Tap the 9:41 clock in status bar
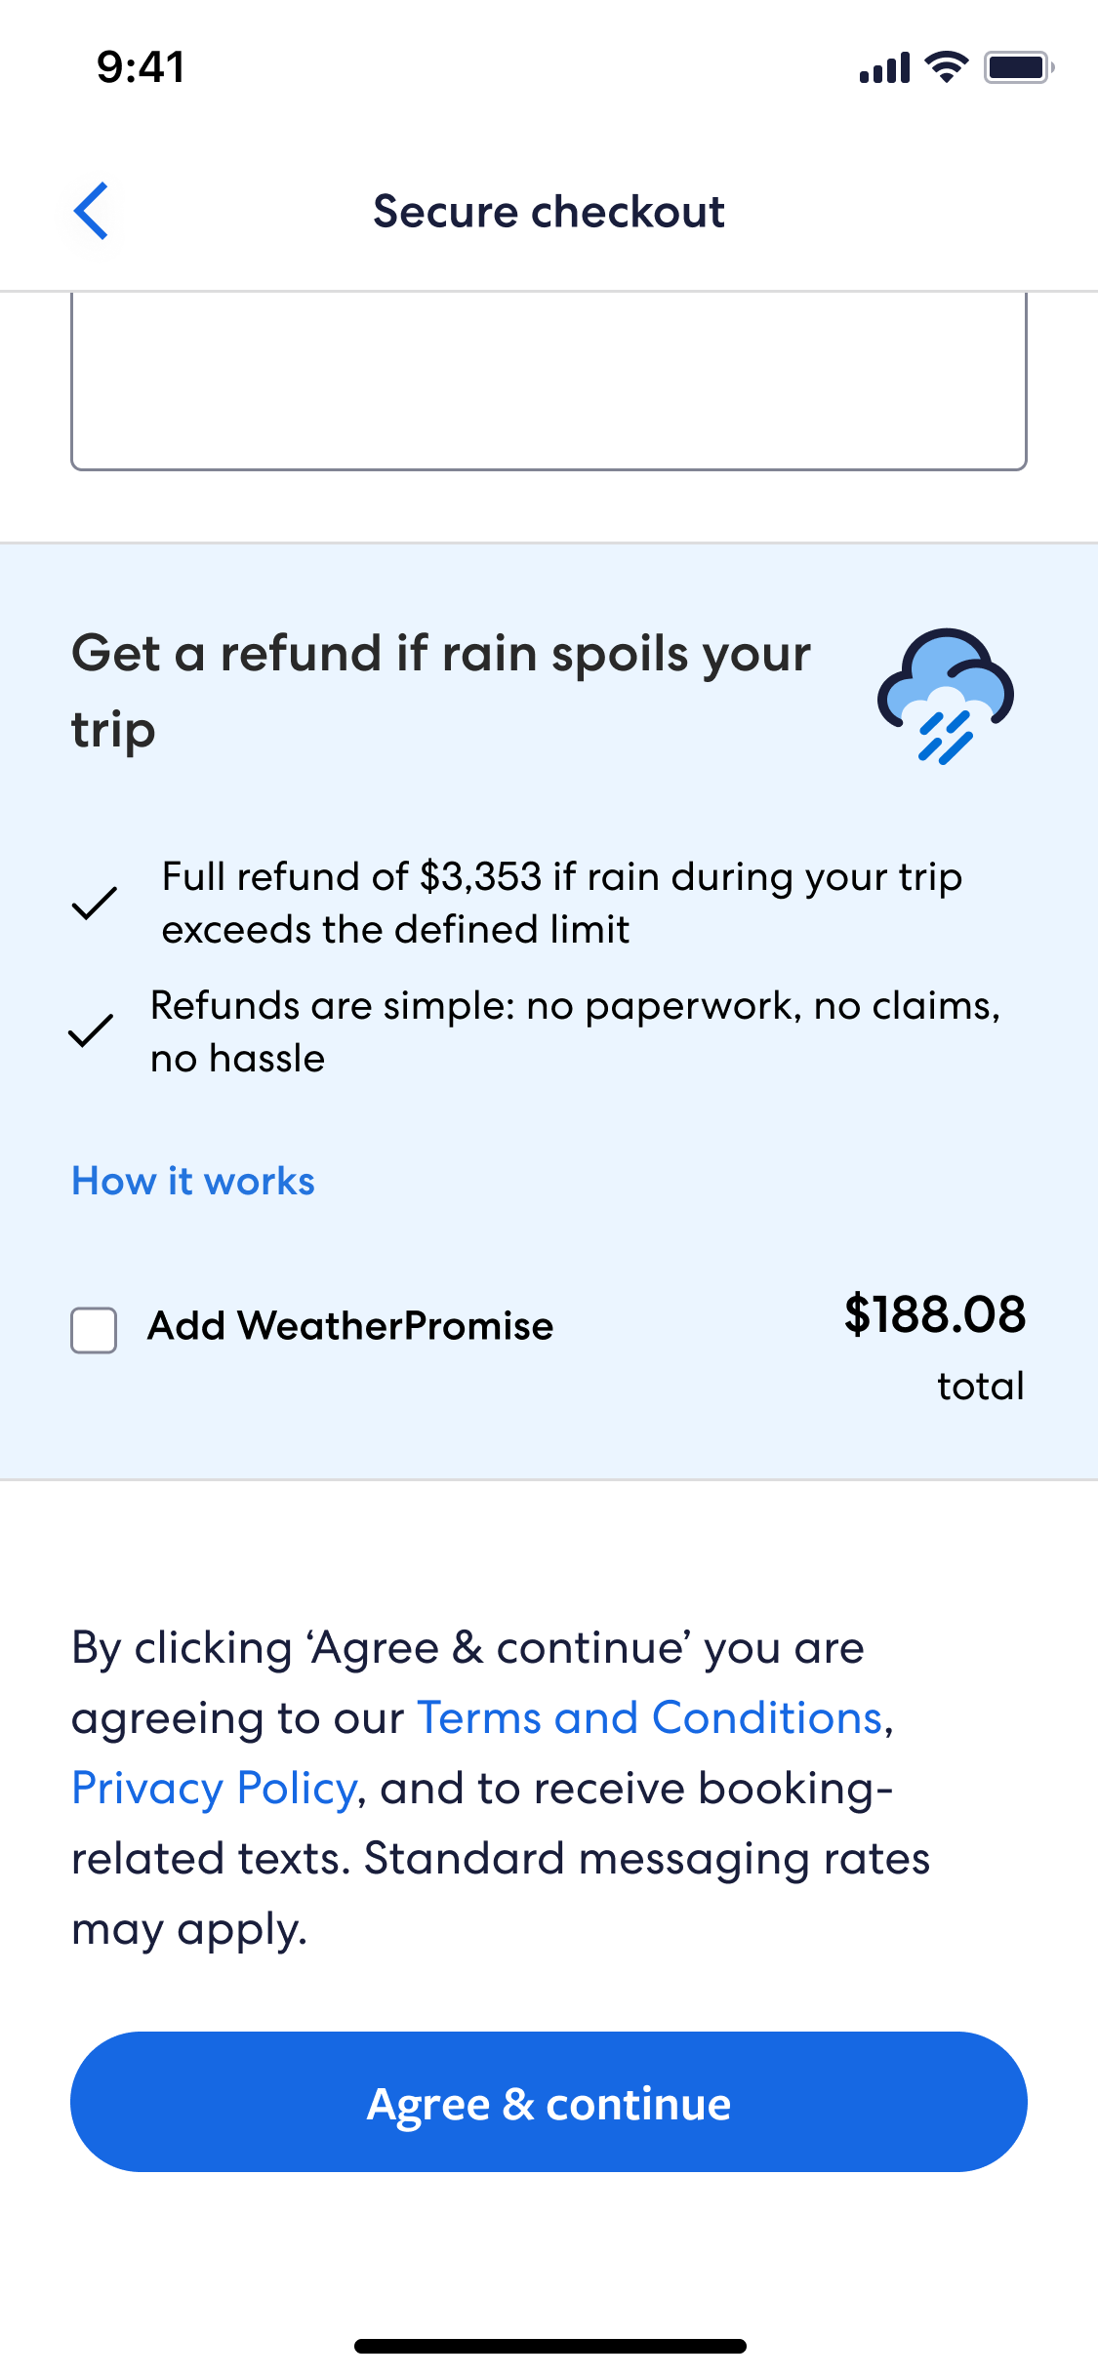The height and width of the screenshot is (2377, 1098). click(141, 67)
